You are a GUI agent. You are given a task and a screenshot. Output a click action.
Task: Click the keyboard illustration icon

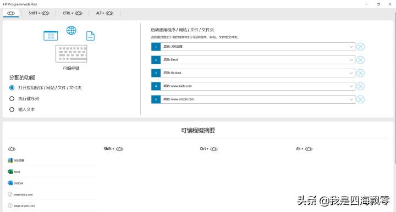71,54
